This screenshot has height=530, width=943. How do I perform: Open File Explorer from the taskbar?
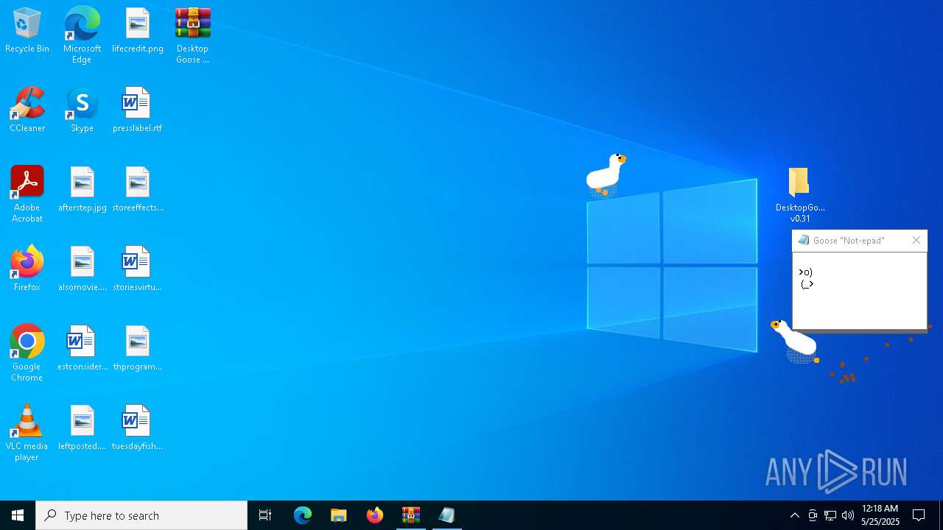339,515
